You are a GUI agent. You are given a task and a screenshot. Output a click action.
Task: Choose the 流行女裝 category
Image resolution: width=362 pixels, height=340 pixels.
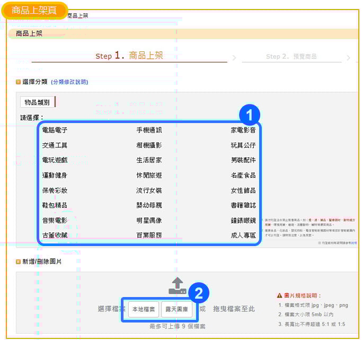point(149,190)
